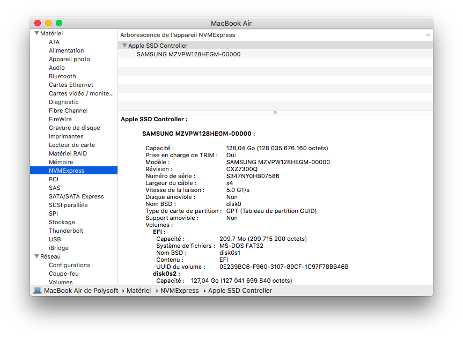Click the computer icon in the path bar
The width and height of the screenshot is (463, 339).
38,291
